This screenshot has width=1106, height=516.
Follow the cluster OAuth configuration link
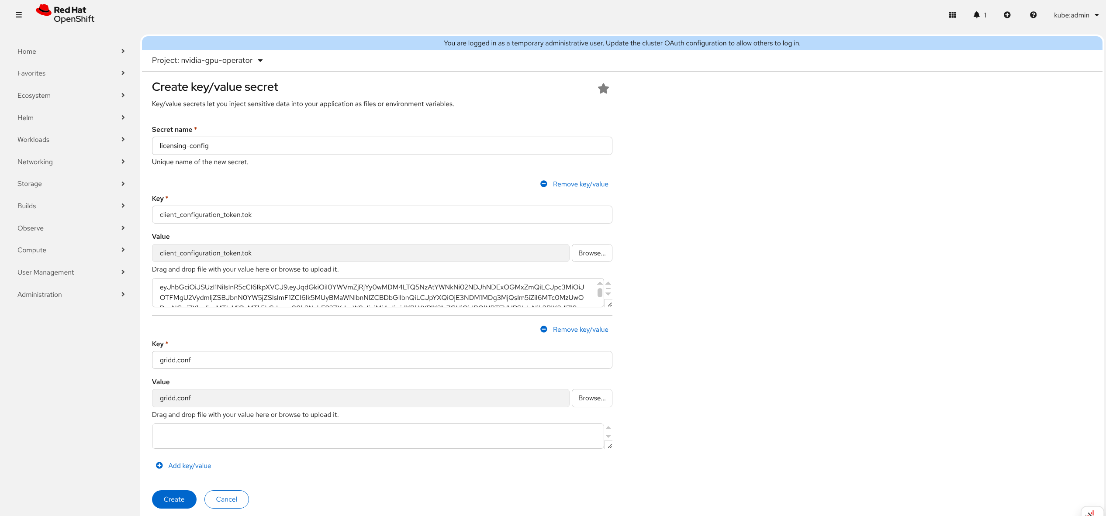coord(684,43)
